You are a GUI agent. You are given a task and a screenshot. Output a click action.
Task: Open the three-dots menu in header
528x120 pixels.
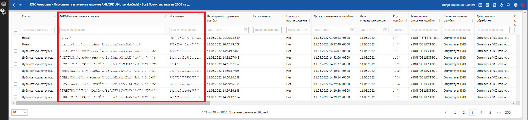(21, 5)
